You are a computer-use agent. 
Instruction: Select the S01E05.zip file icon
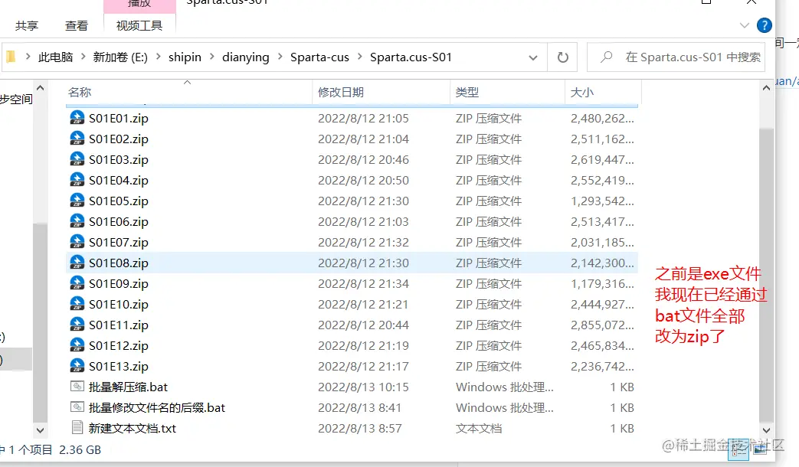point(77,201)
